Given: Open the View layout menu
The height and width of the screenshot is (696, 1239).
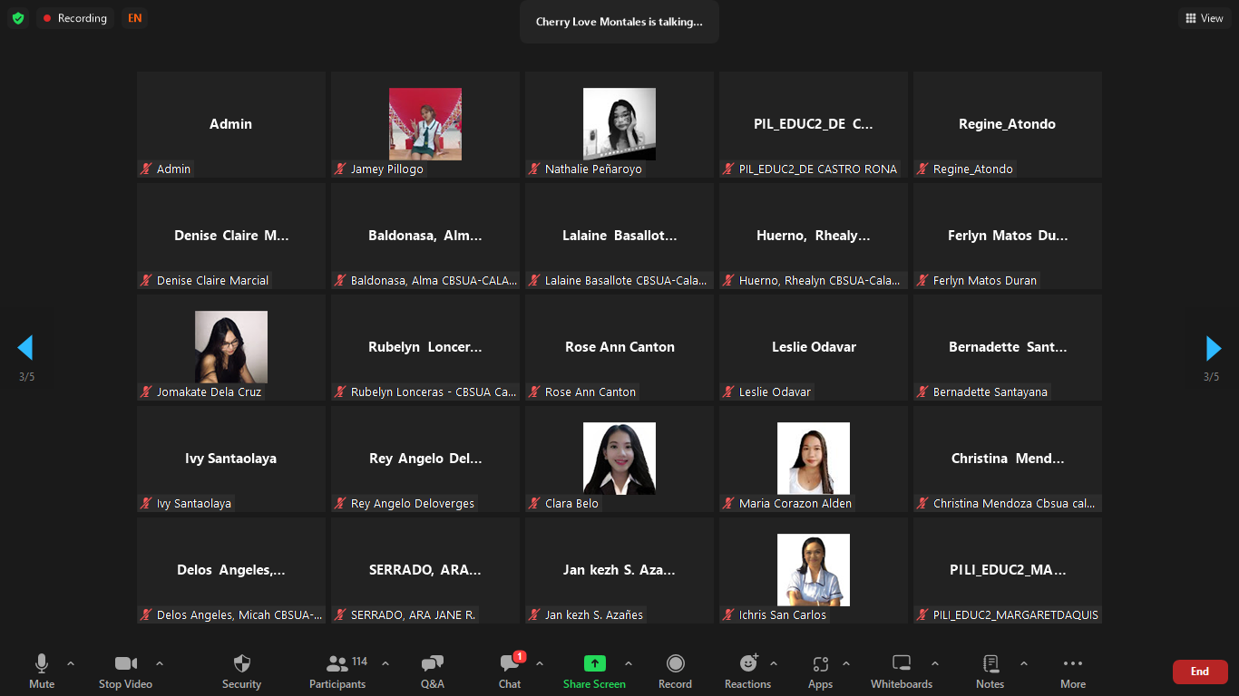Looking at the screenshot, I should (x=1205, y=18).
